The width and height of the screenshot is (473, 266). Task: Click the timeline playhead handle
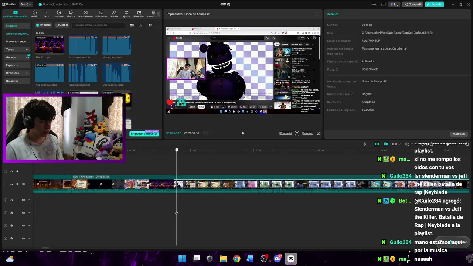(x=177, y=150)
